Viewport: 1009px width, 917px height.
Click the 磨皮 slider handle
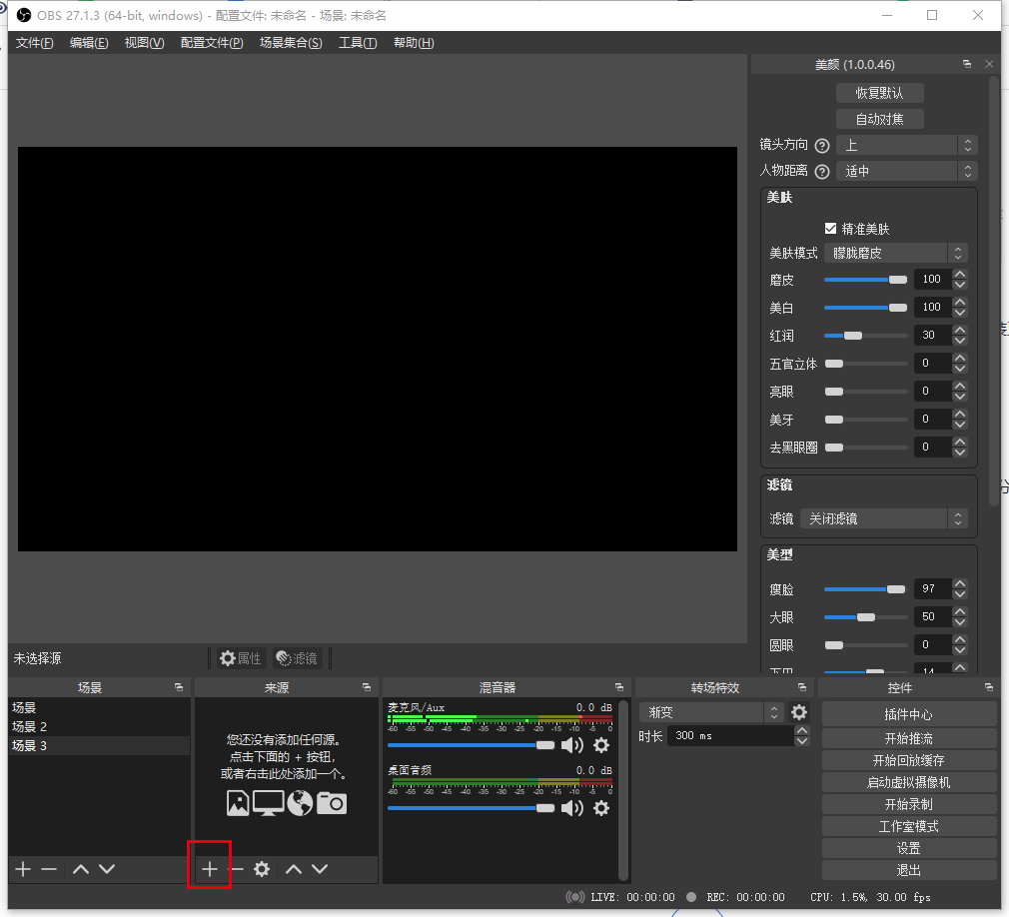pos(897,280)
